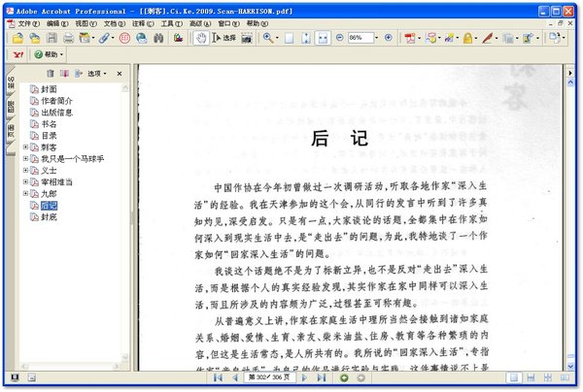Open the 工具 menu

[x=172, y=23]
